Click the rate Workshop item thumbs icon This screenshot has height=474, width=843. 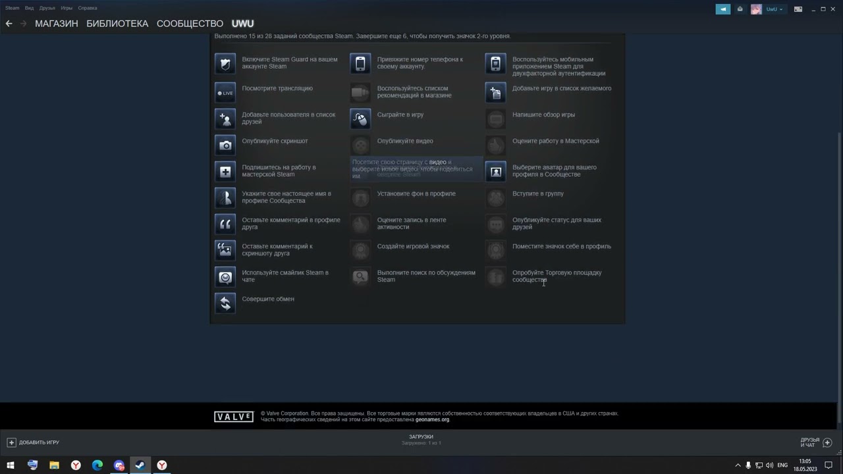(496, 145)
